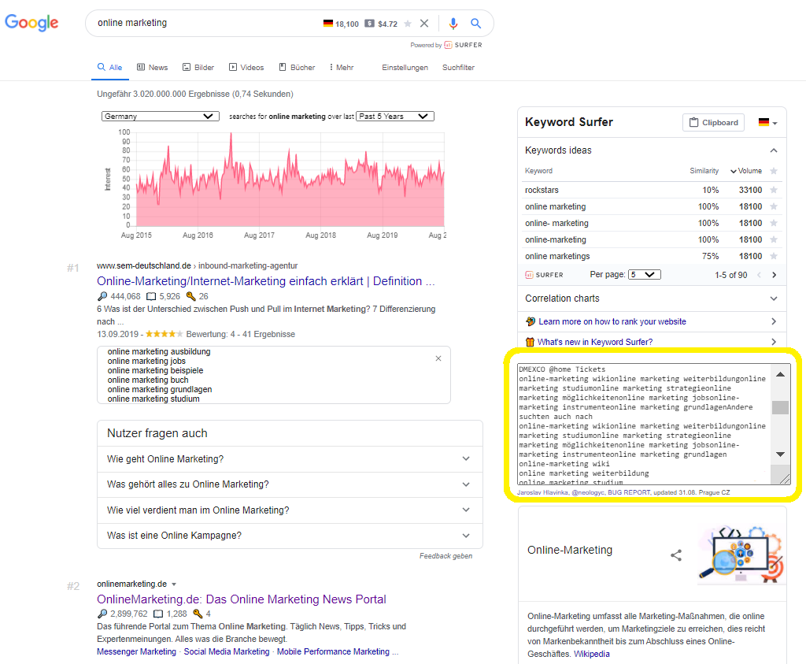
Task: Click scroll down arrow in keyword textarea
Action: pos(780,454)
